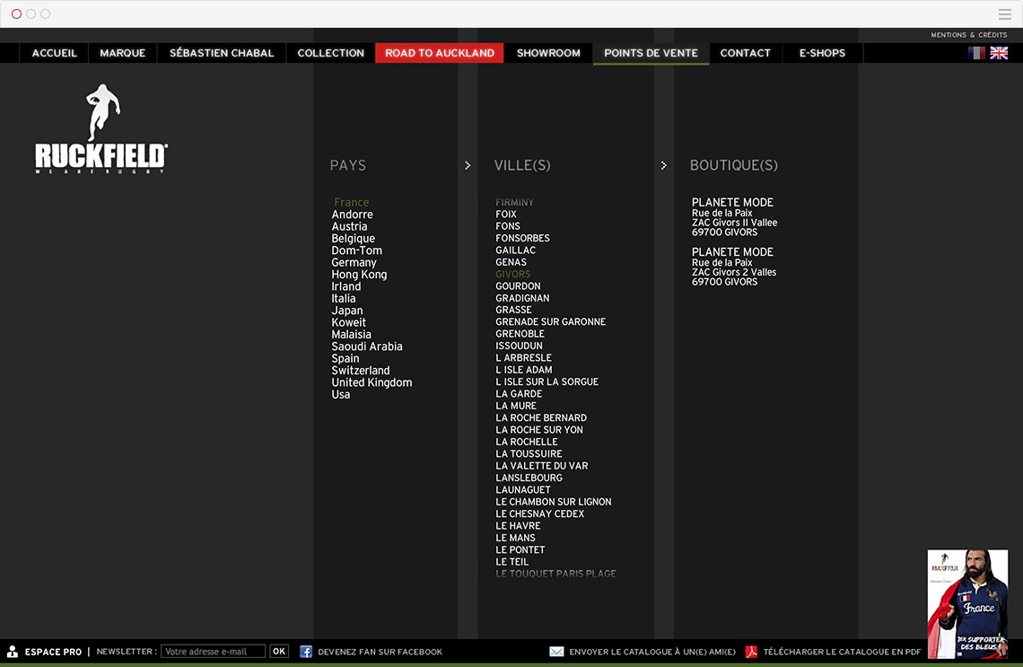Select Usa in the country list
Image resolution: width=1023 pixels, height=667 pixels.
pyautogui.click(x=341, y=395)
